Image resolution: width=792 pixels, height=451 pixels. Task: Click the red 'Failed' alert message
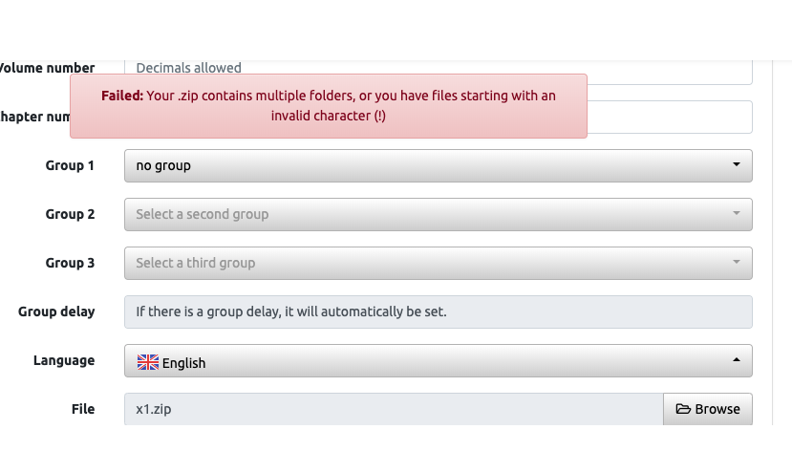tap(328, 106)
